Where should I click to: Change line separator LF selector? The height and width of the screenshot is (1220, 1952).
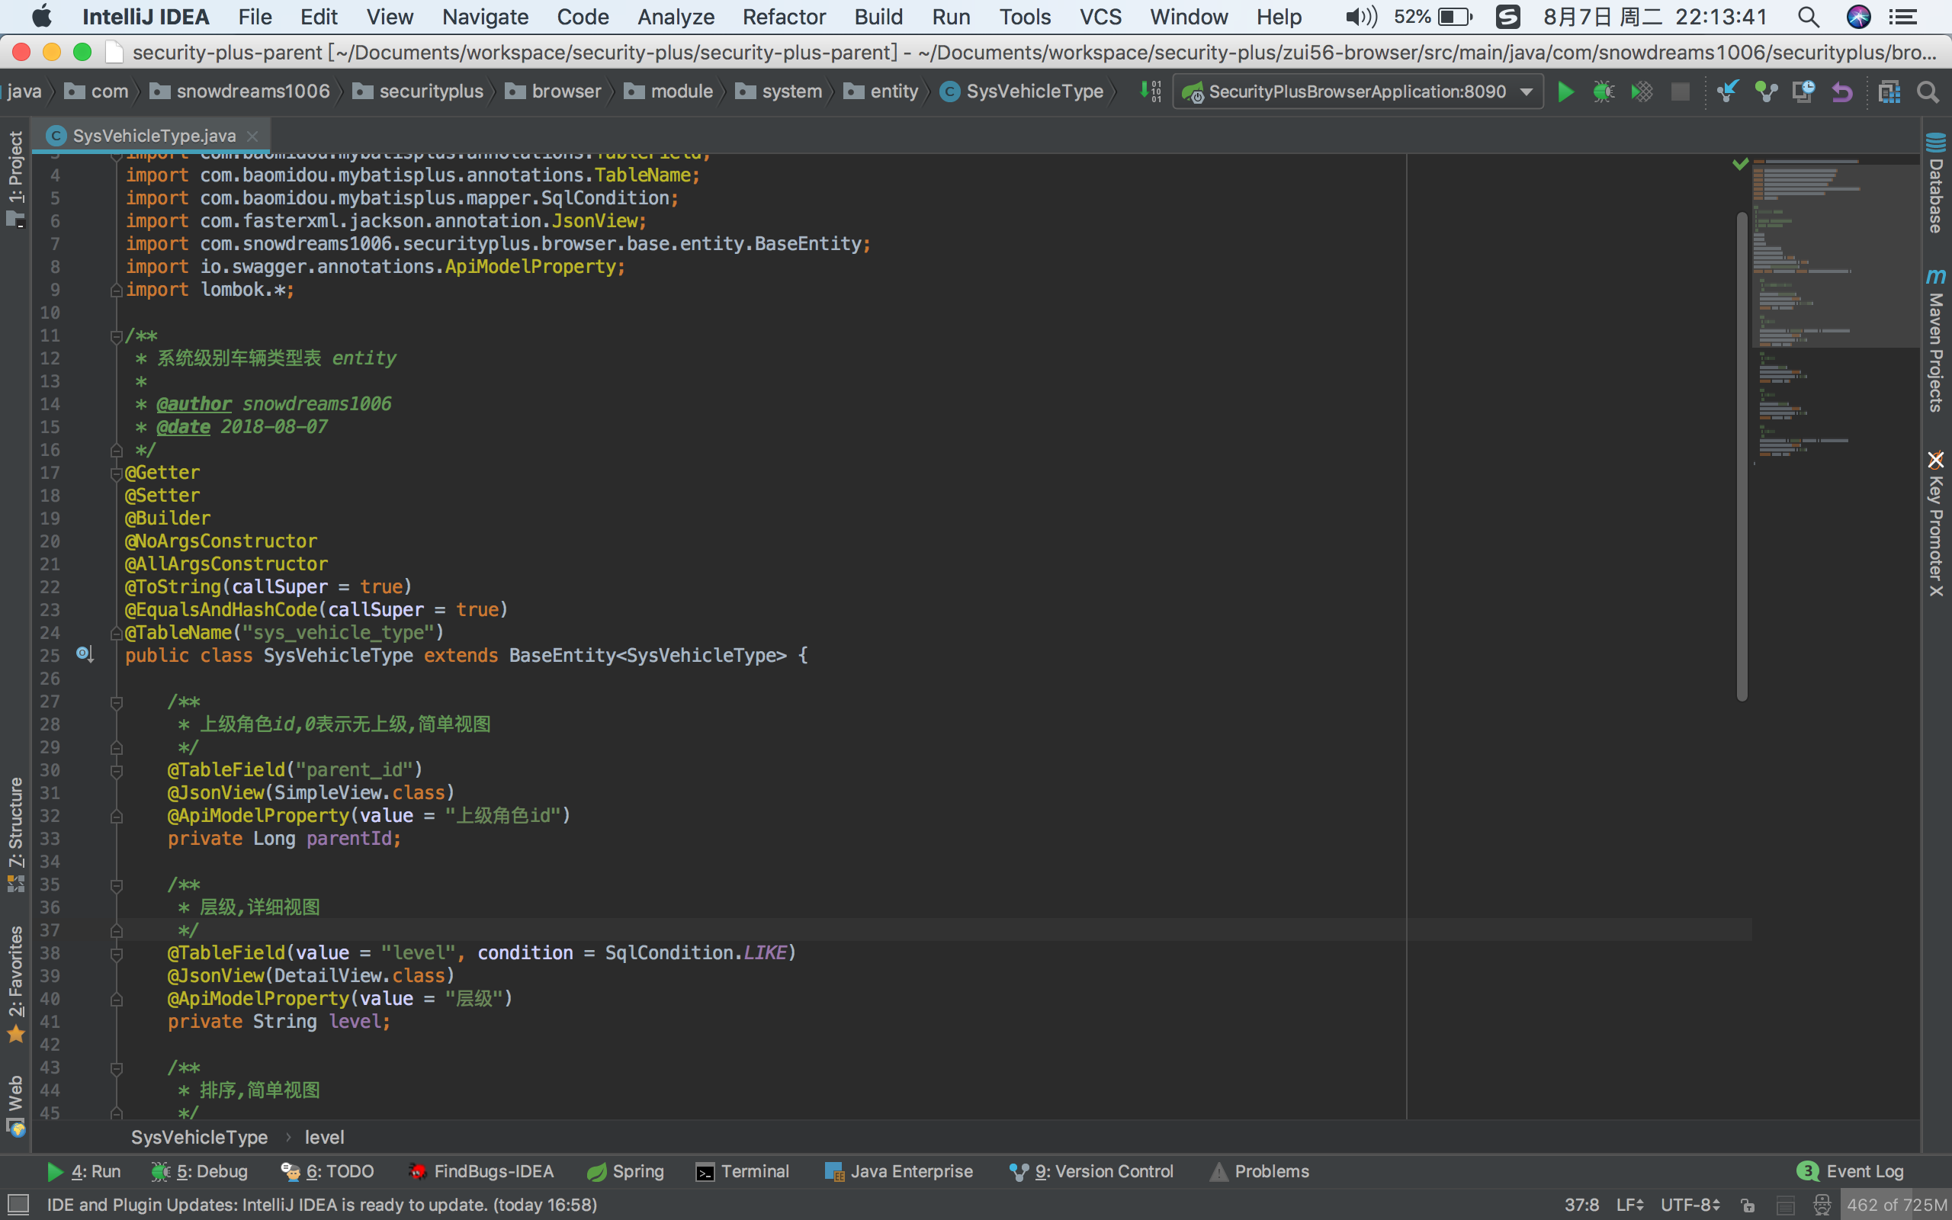(x=1629, y=1205)
